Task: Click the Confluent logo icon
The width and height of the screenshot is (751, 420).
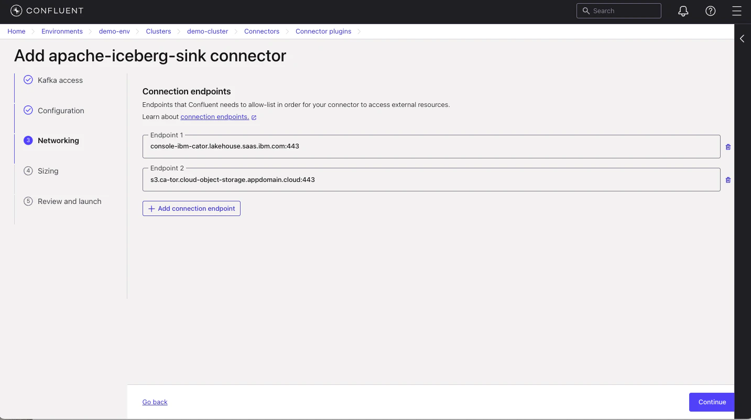Action: coord(16,10)
